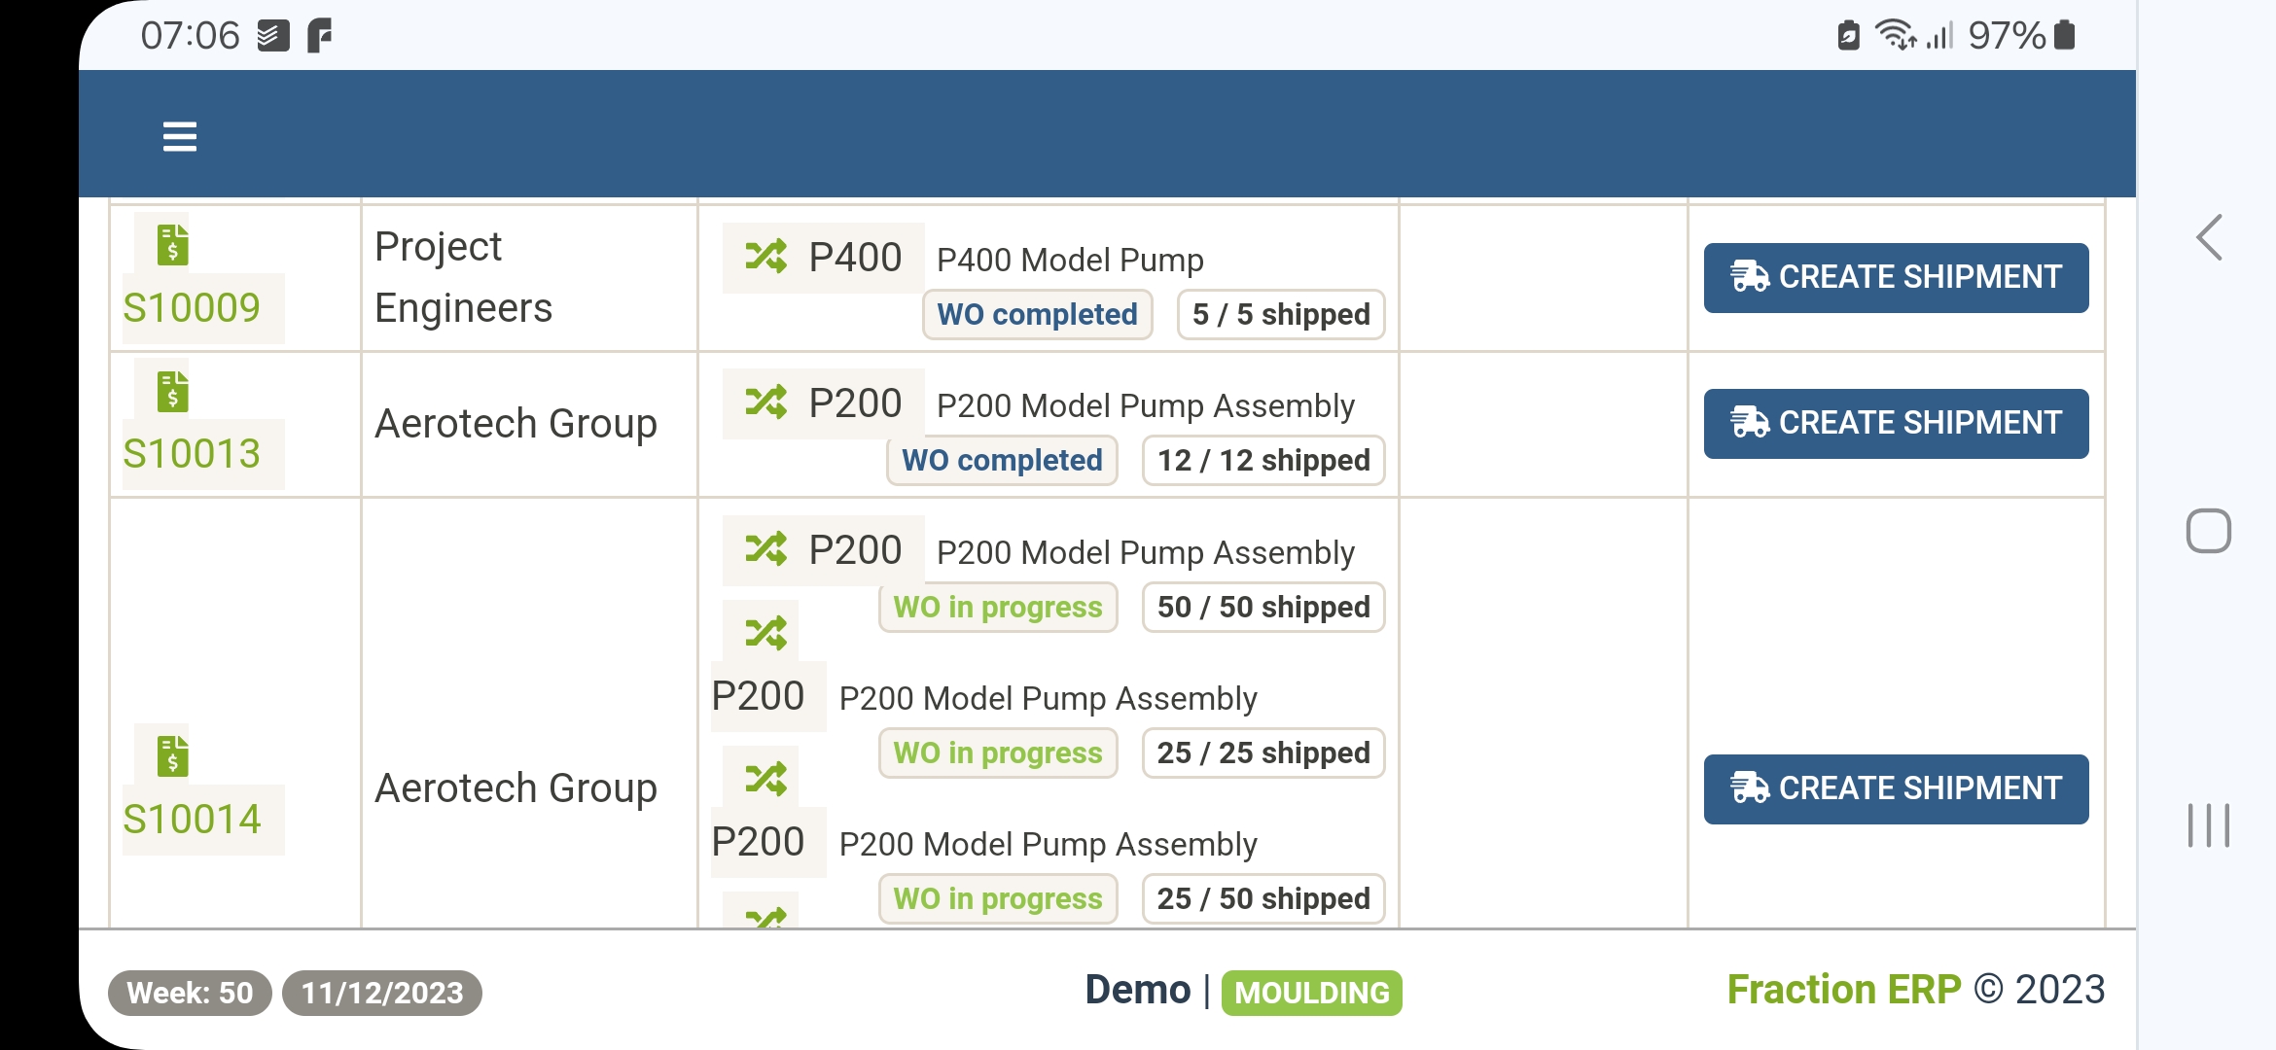The width and height of the screenshot is (2276, 1050).
Task: Tap the Android home button
Action: tap(2208, 531)
